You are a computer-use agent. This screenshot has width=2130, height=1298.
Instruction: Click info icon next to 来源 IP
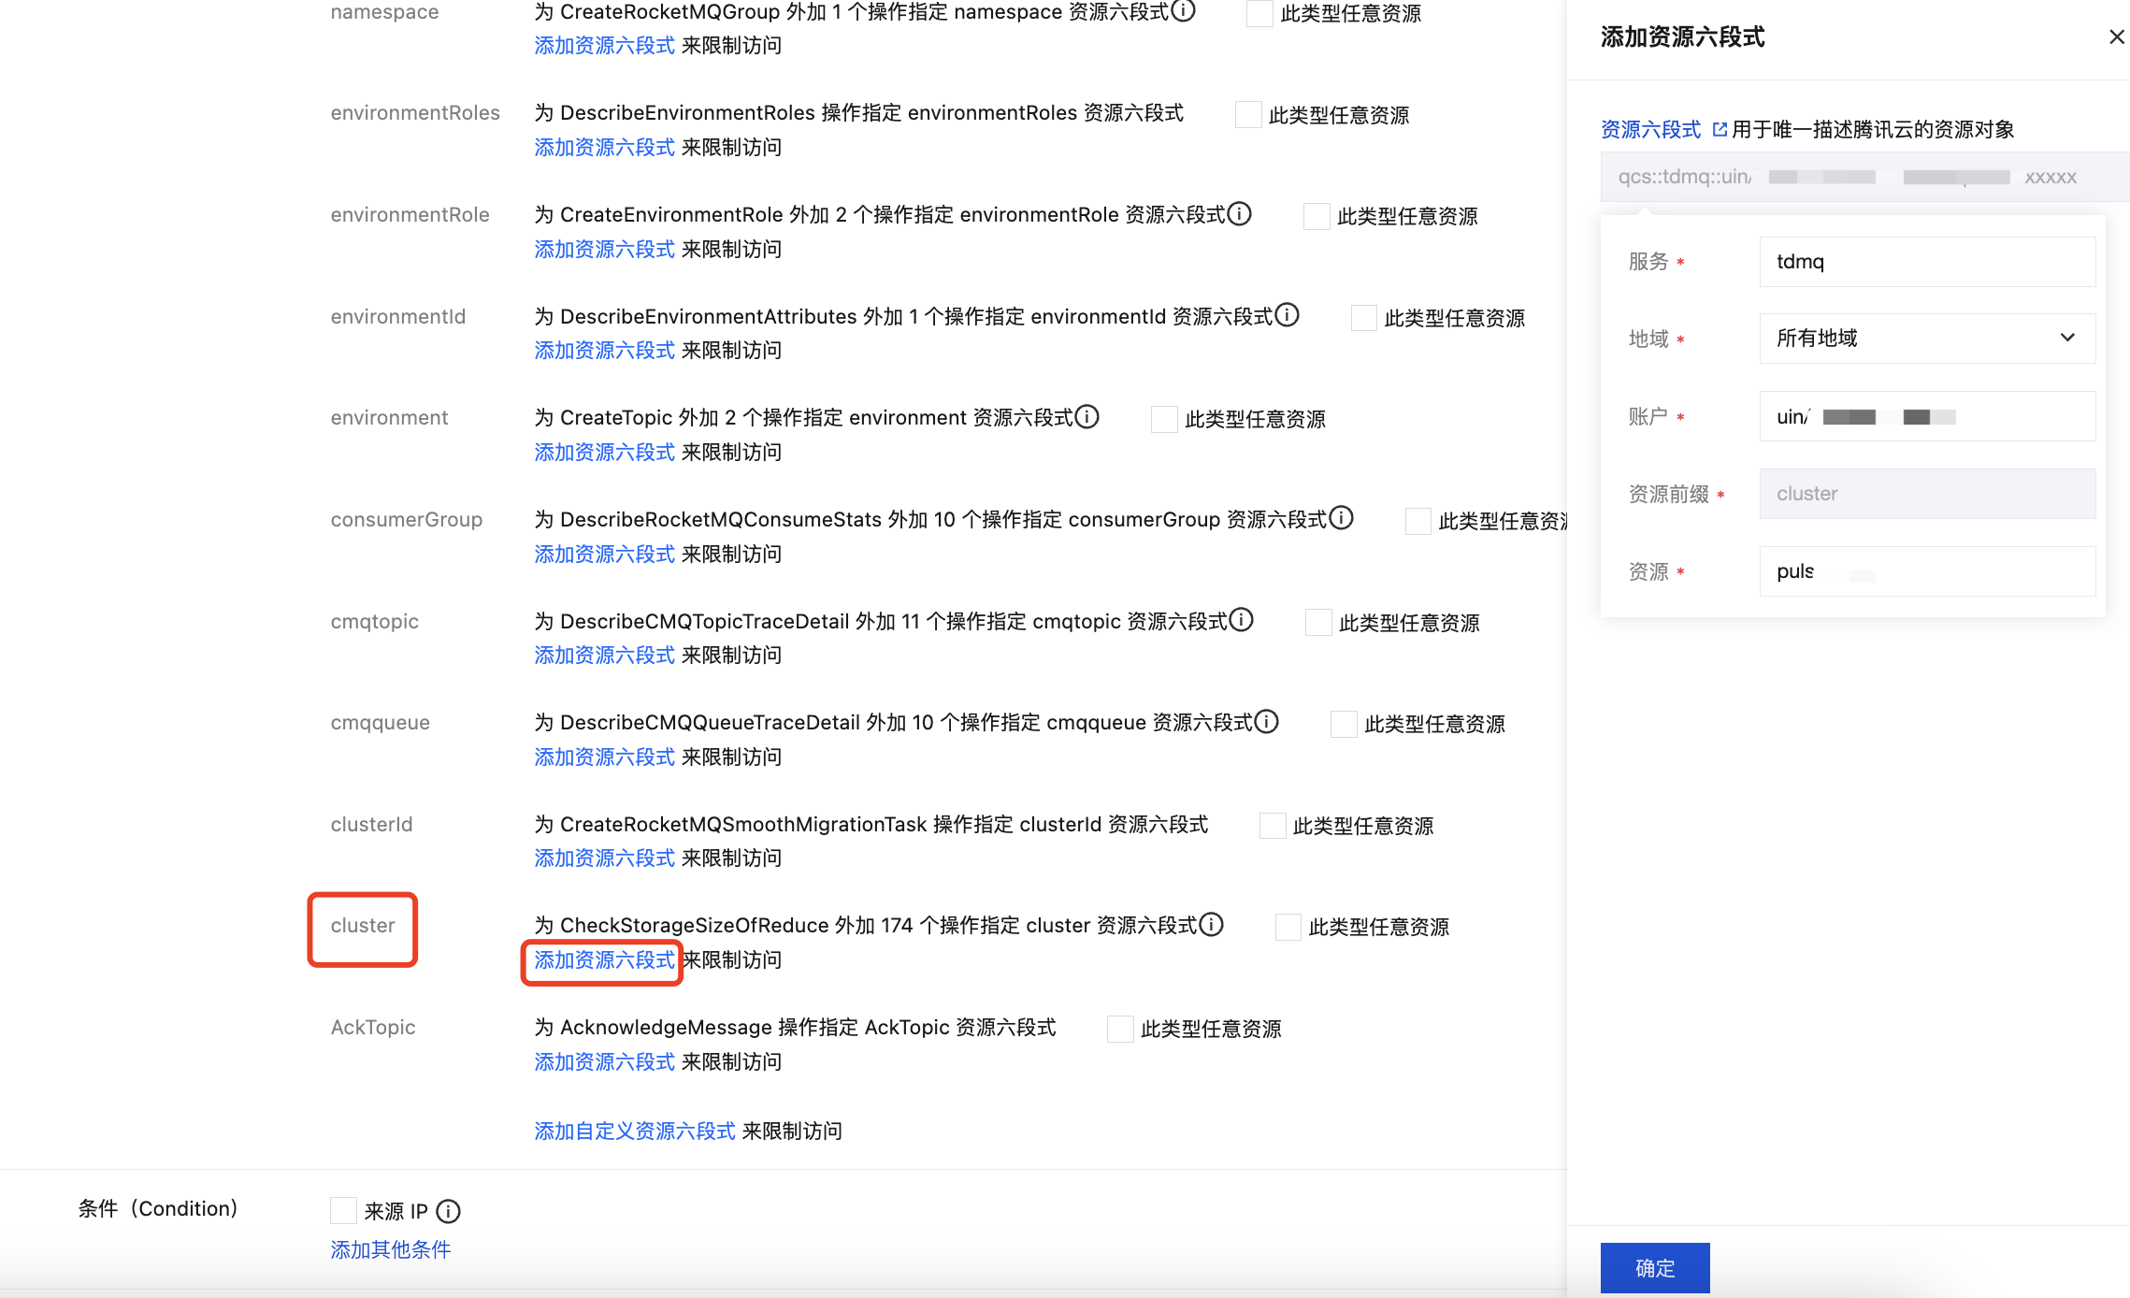tap(449, 1212)
